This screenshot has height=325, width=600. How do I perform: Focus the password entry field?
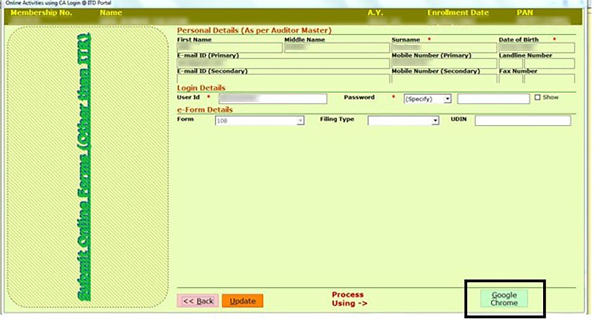click(x=493, y=99)
